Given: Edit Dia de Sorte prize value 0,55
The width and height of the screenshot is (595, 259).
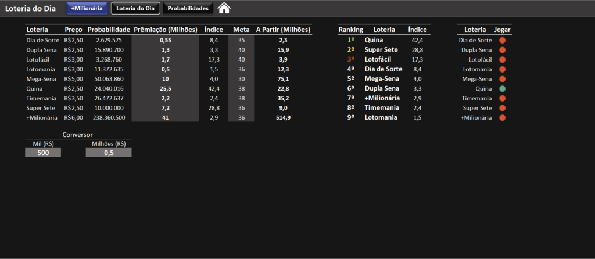Looking at the screenshot, I should coord(165,40).
